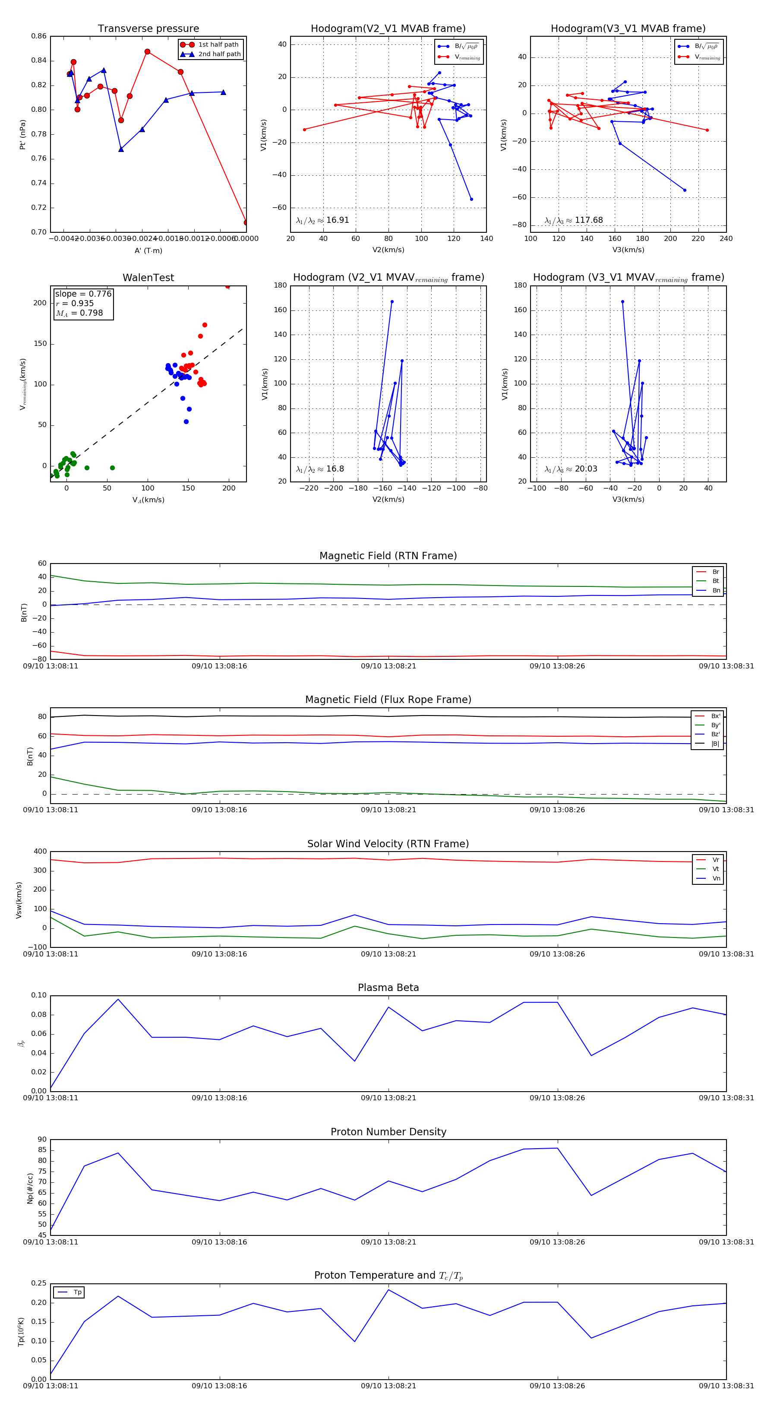The width and height of the screenshot is (777, 1425).
Task: Click the 'Vr' legend entry
Action: 708,860
